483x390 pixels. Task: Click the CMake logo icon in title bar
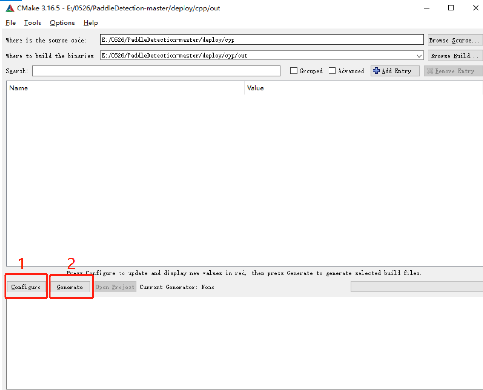coord(10,8)
